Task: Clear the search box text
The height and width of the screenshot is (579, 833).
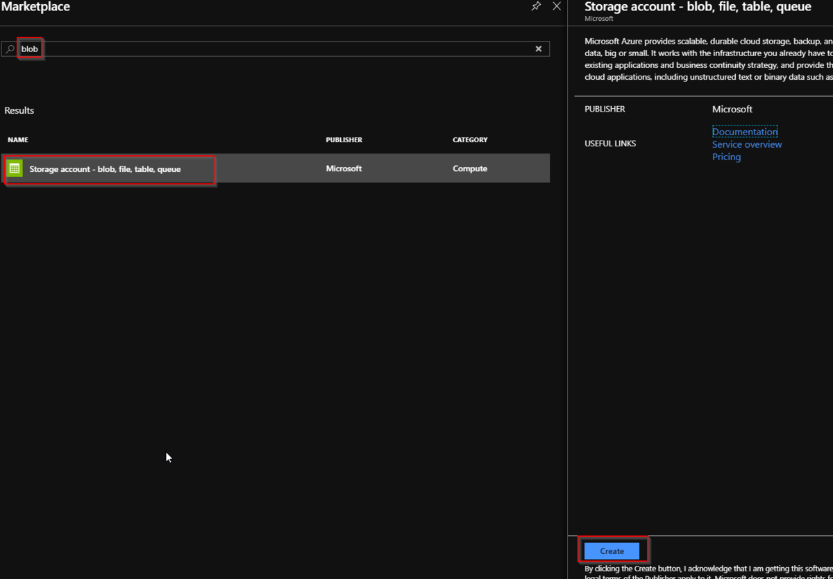Action: pos(539,49)
